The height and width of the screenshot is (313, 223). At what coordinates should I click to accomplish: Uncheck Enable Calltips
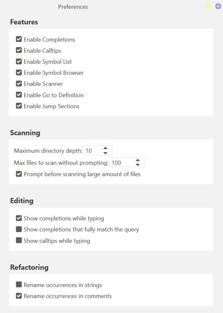[x=19, y=50]
